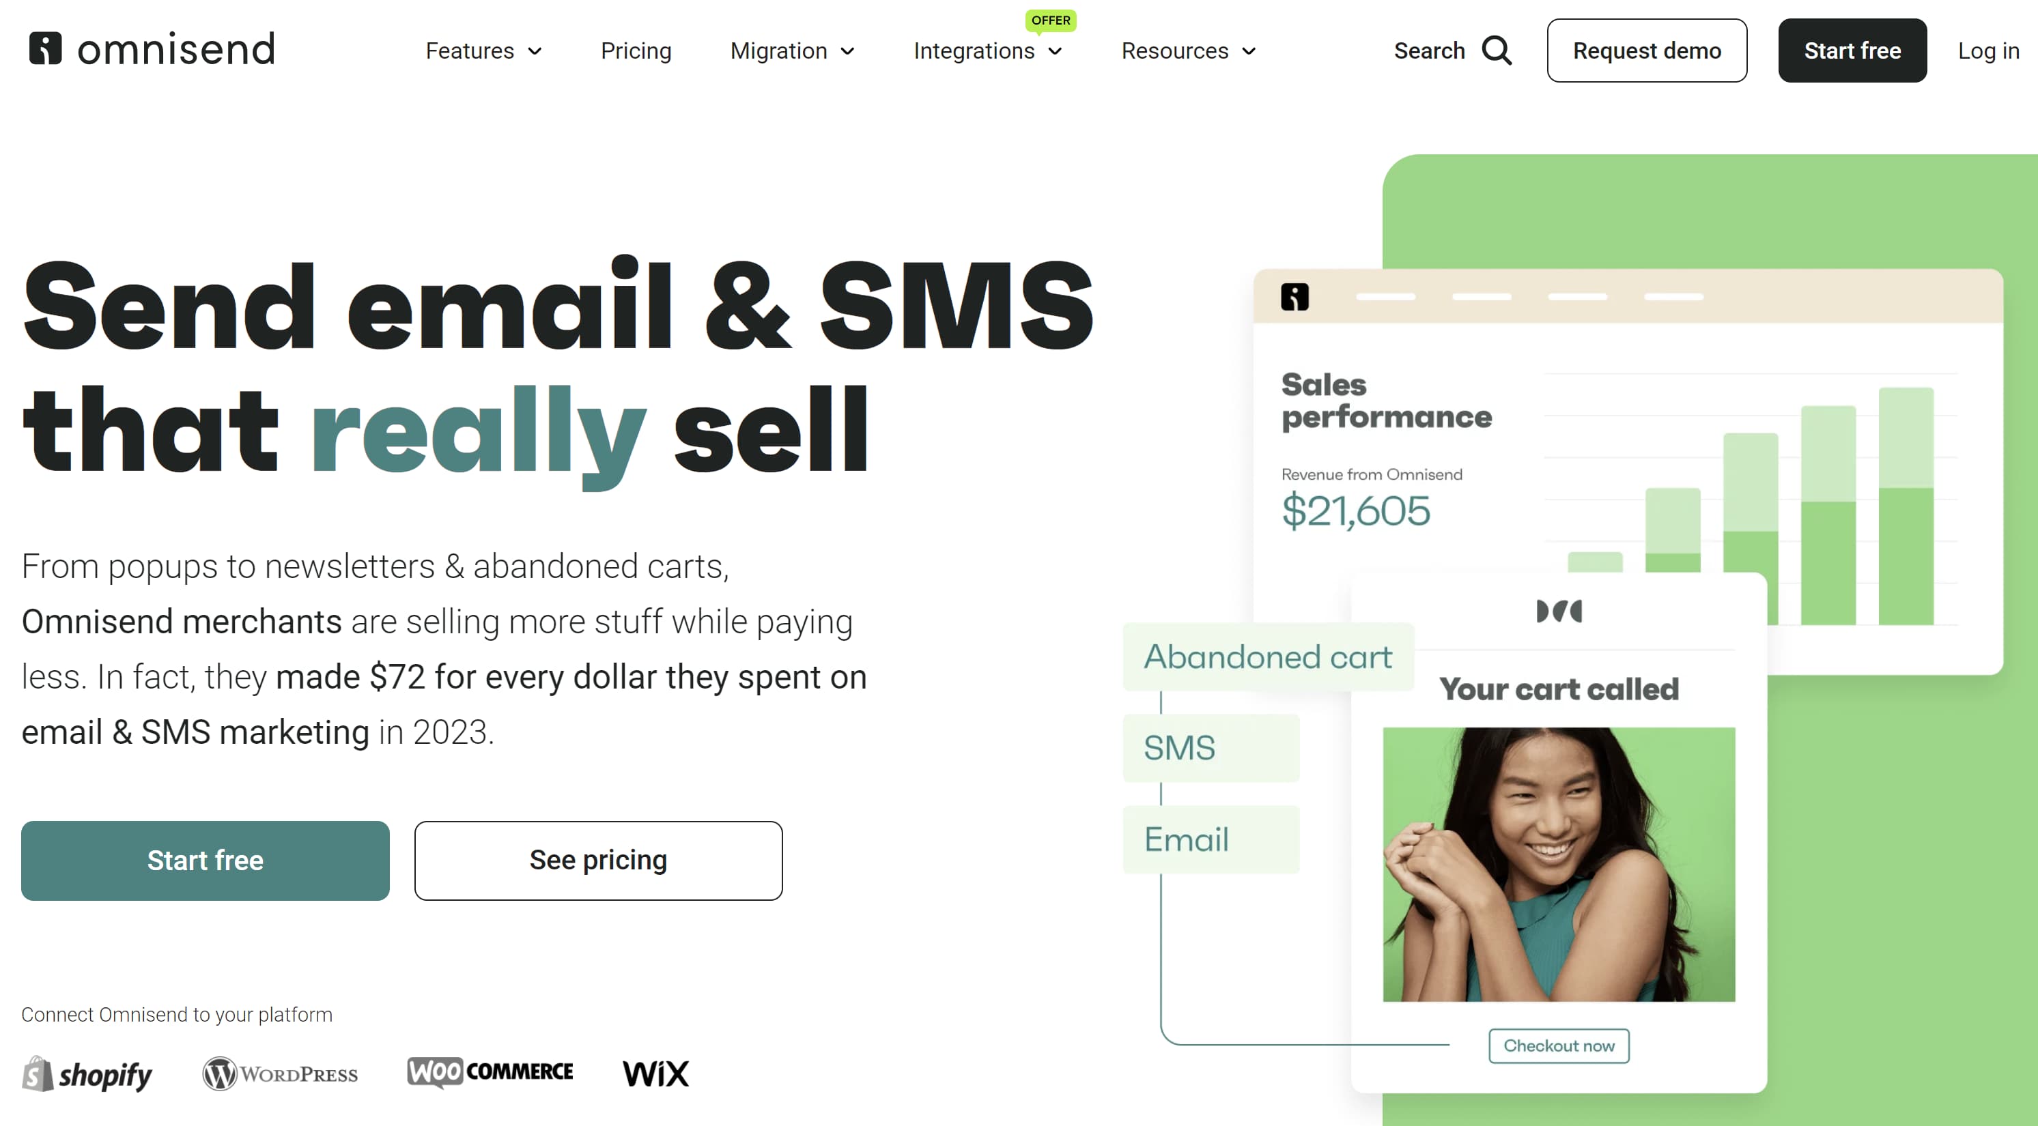Expand the Features dropdown menu
The image size is (2038, 1126).
click(483, 51)
